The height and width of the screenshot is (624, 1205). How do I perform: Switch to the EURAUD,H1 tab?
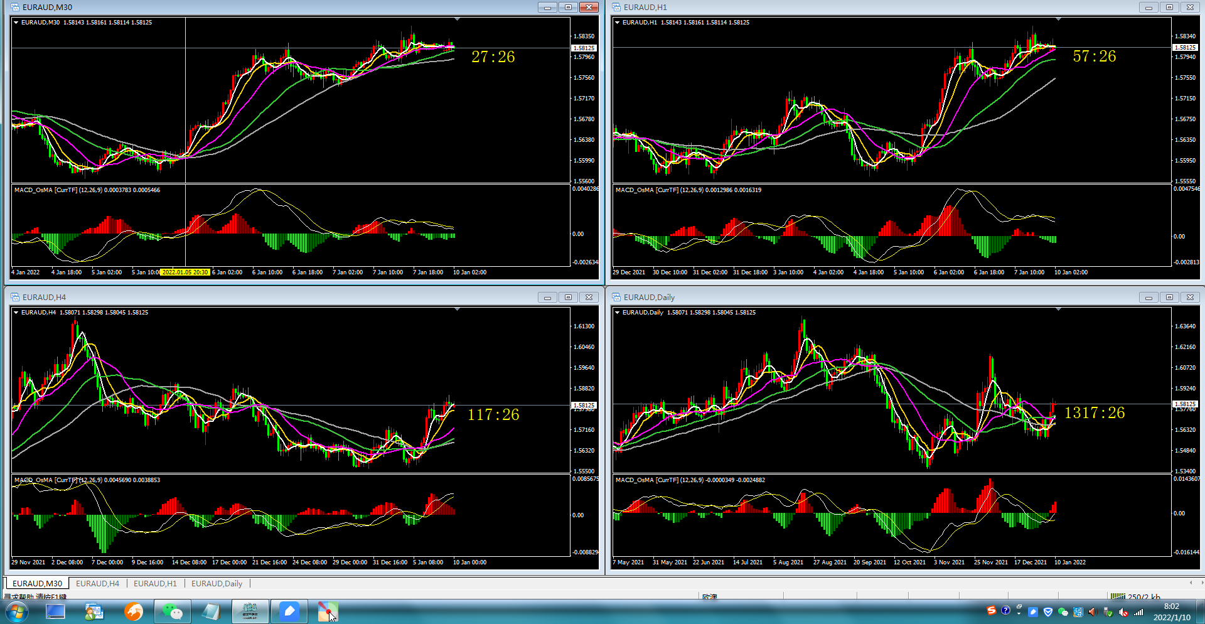155,583
